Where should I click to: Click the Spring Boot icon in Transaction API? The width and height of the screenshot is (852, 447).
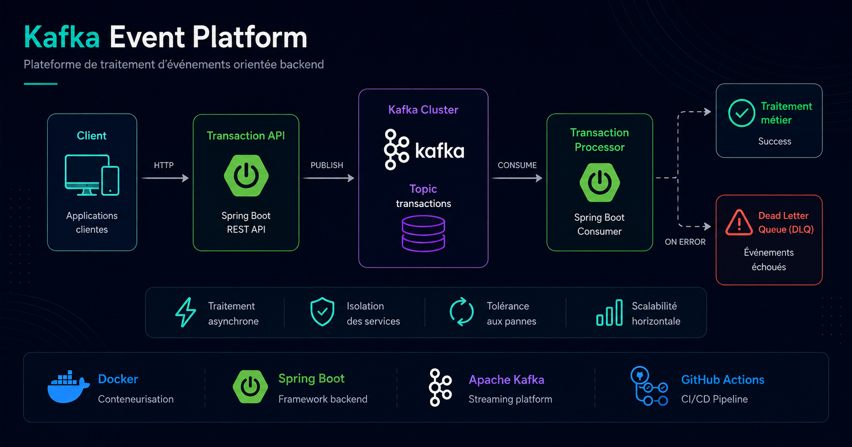click(x=246, y=176)
